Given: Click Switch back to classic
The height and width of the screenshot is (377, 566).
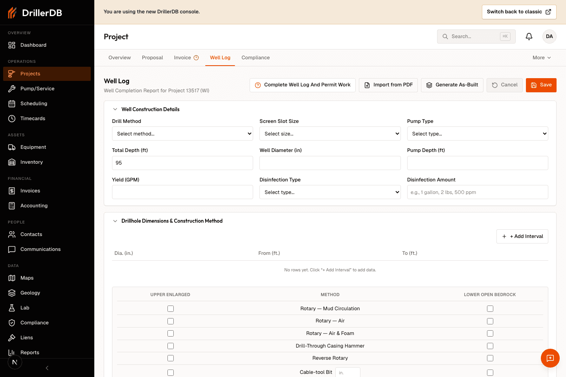Looking at the screenshot, I should [519, 12].
